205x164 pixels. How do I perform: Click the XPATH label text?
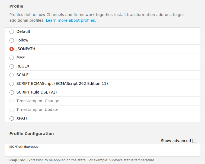tap(22, 118)
